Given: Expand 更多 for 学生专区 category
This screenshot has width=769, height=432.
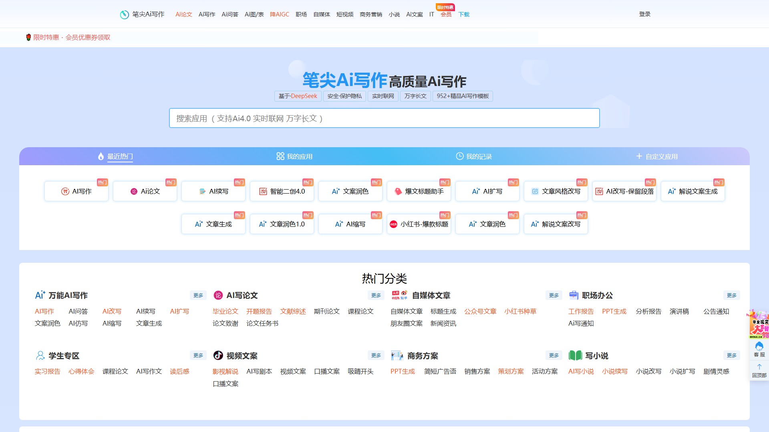Looking at the screenshot, I should (198, 355).
